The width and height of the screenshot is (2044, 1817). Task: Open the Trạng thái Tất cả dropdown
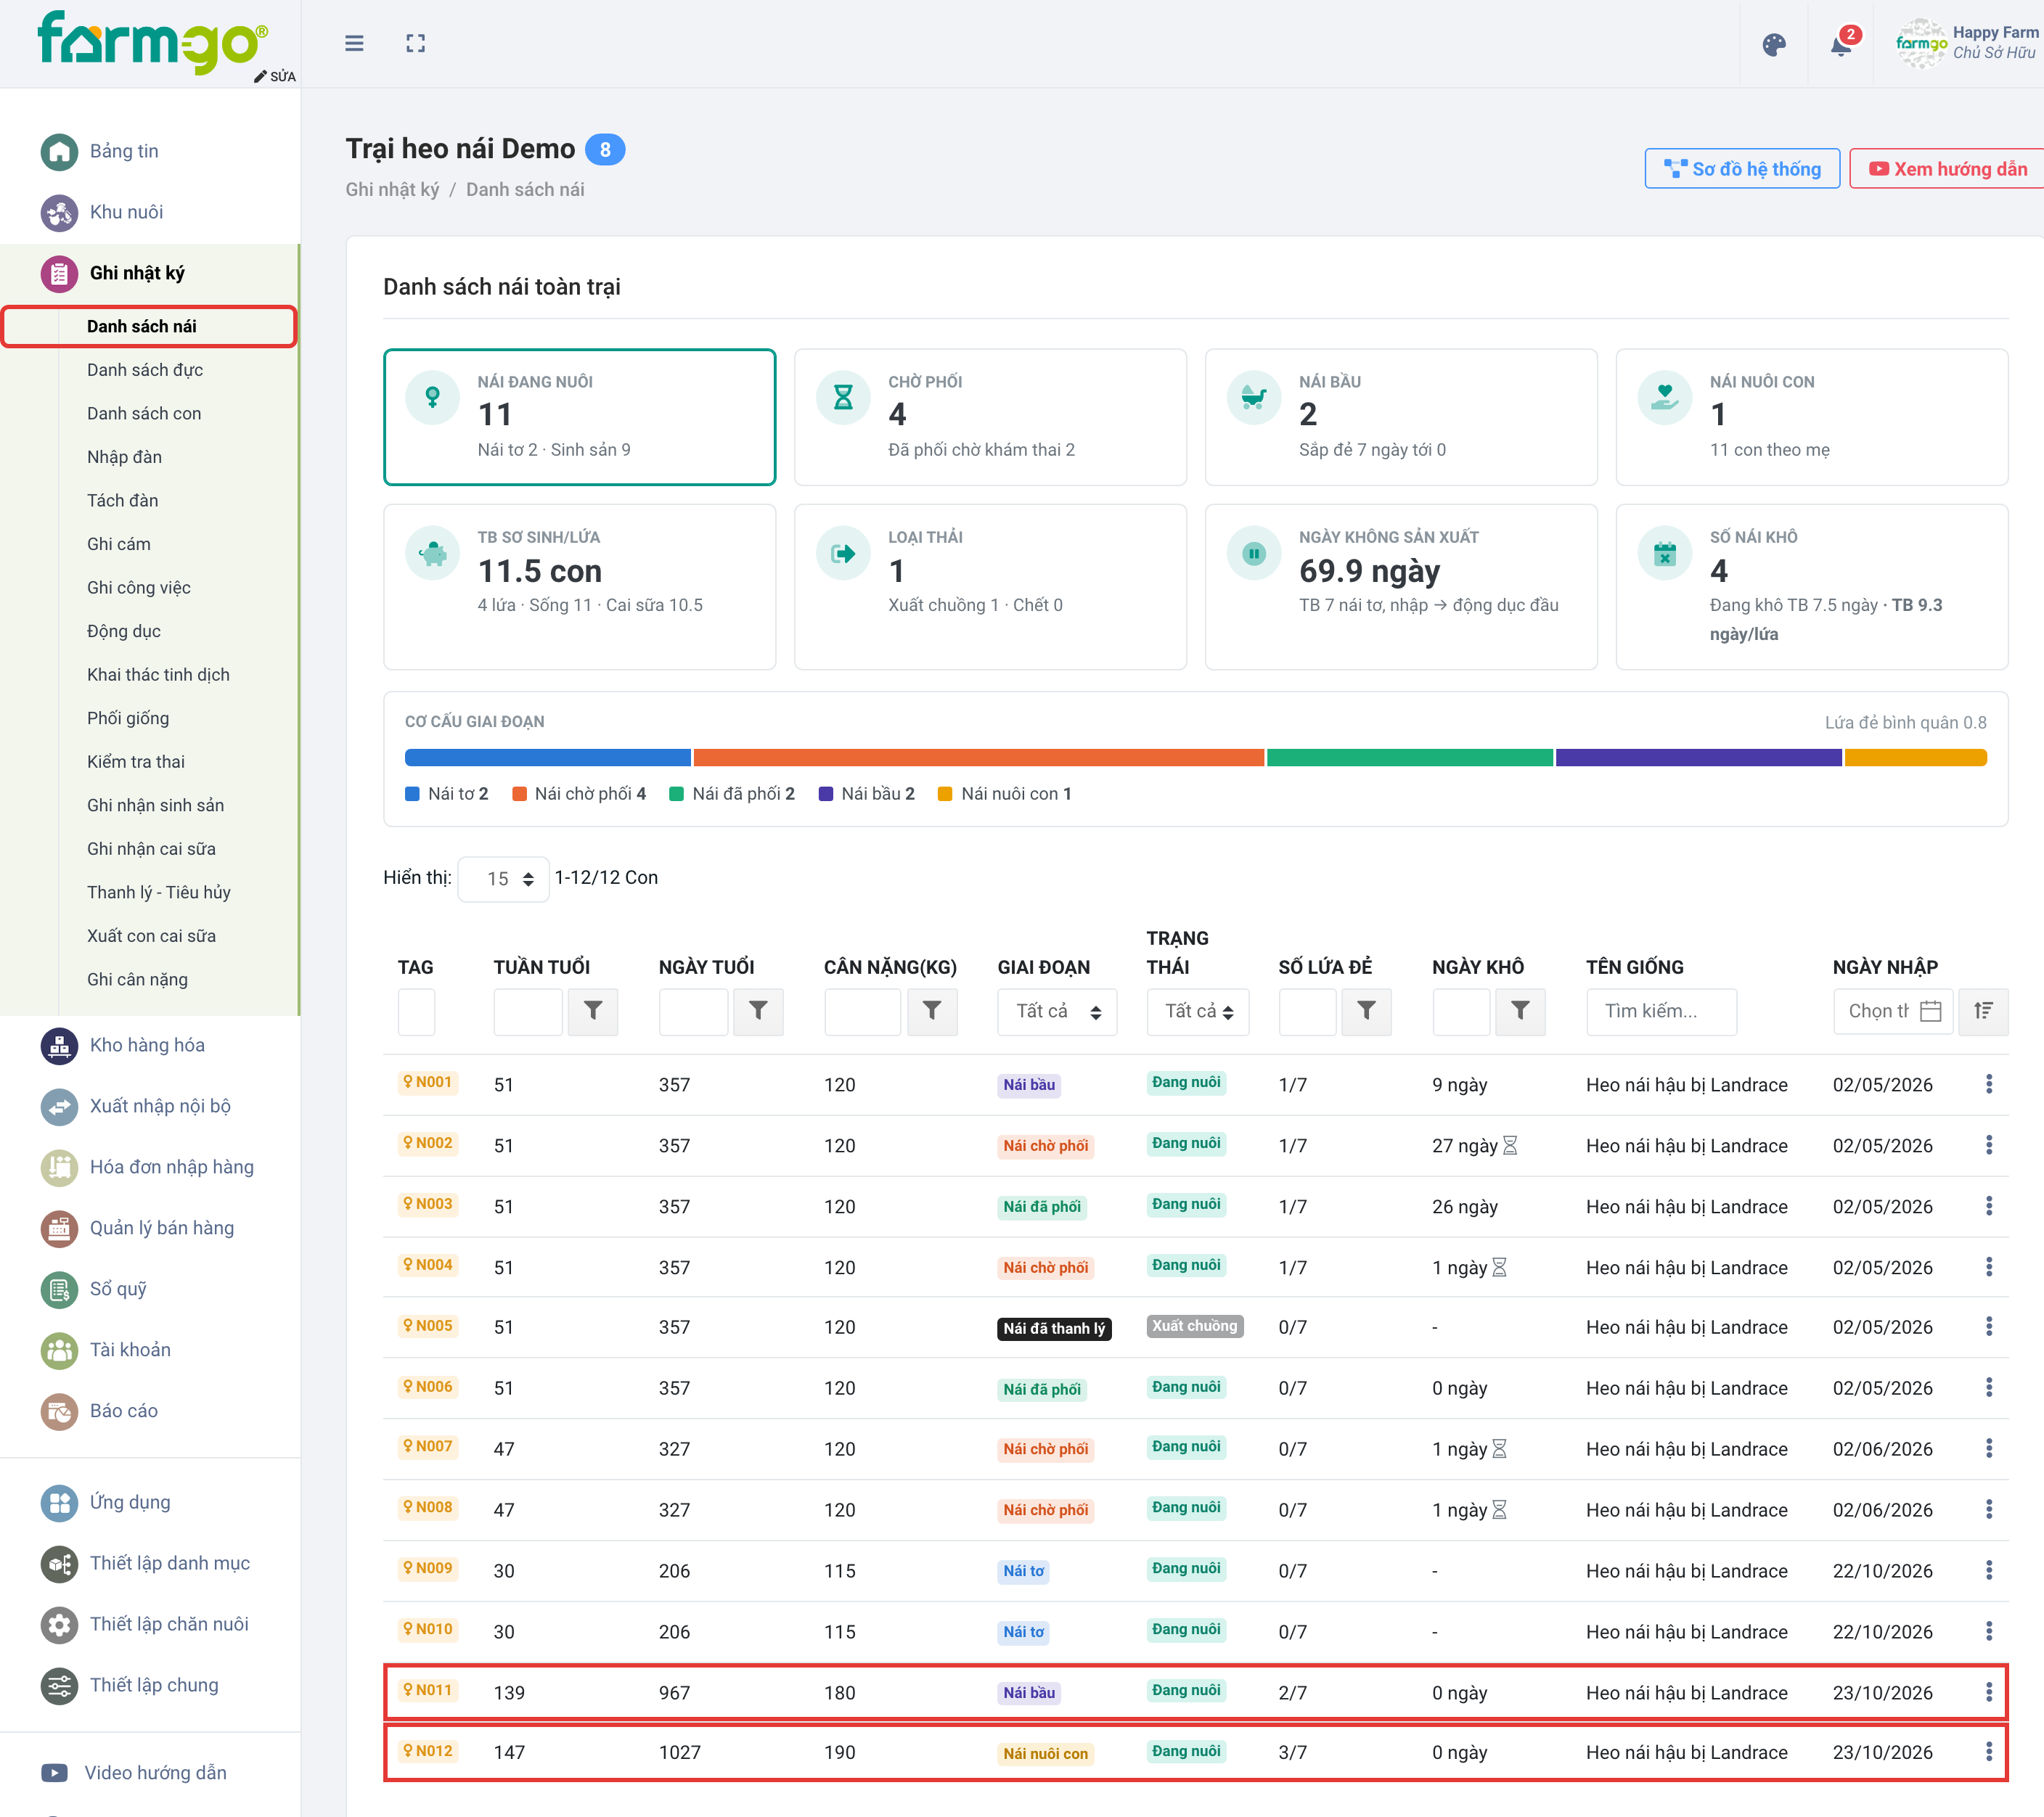click(1198, 1012)
